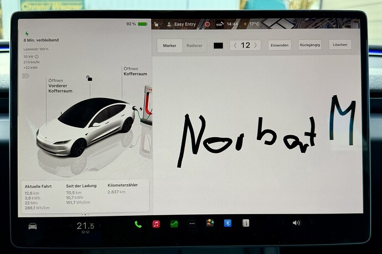This screenshot has height=254, width=382.
Task: Select the Marker tab
Action: pos(169,45)
